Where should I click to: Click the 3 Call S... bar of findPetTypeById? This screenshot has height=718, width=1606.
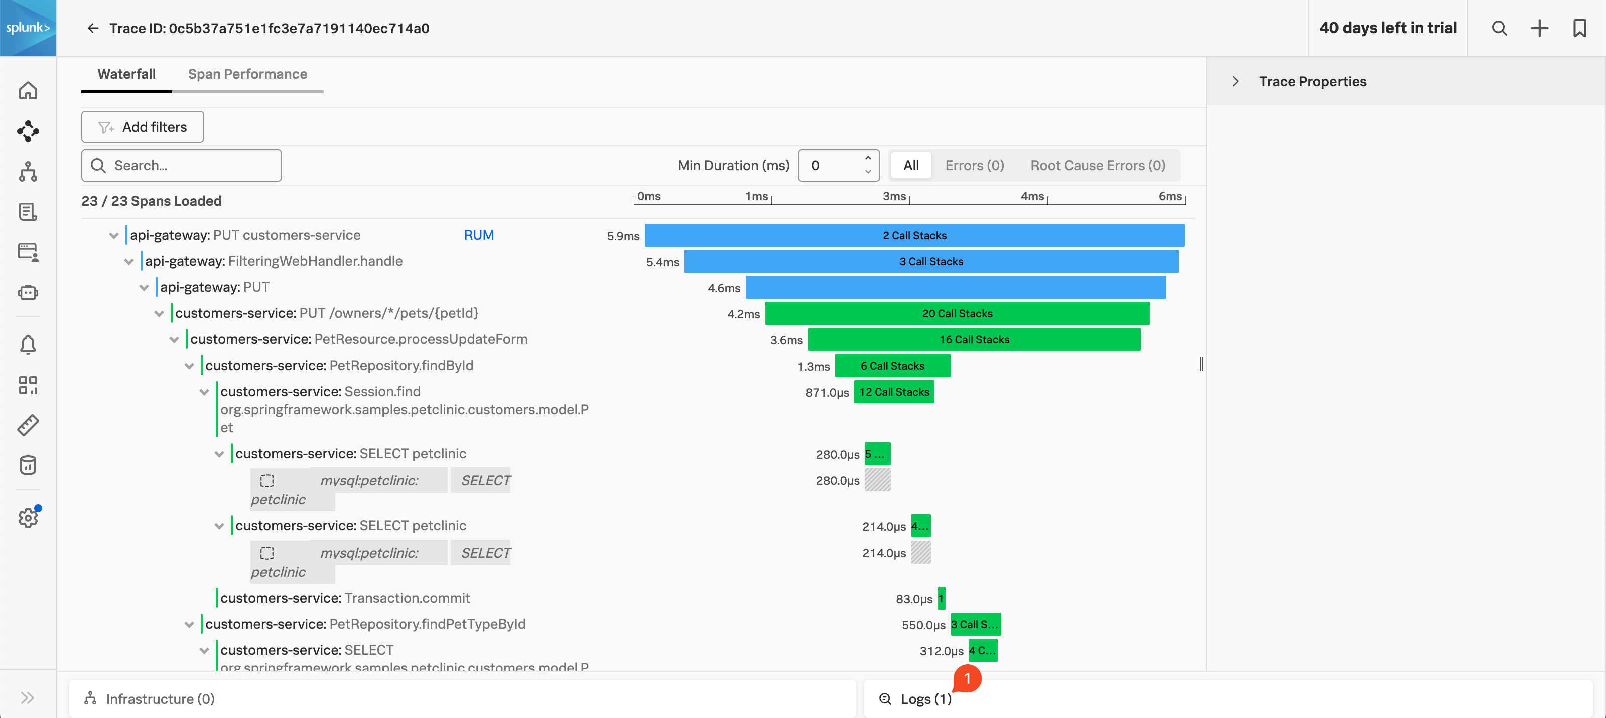[975, 625]
